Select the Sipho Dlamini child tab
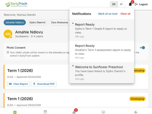This screenshot has width=152, height=114. pos(37,22)
